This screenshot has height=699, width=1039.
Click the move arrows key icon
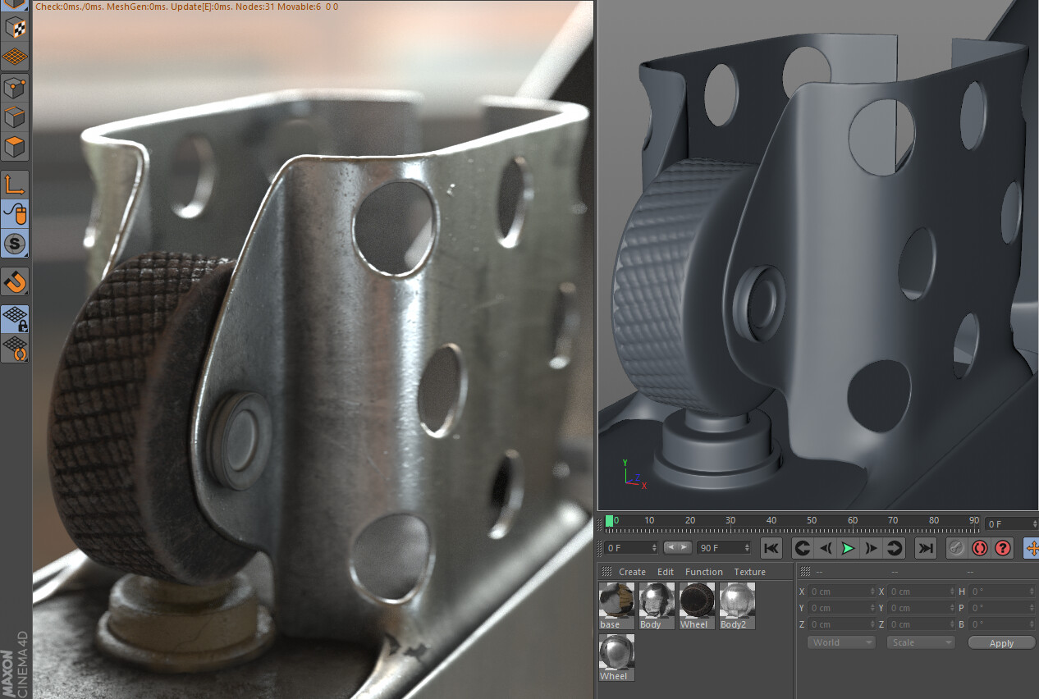1032,548
